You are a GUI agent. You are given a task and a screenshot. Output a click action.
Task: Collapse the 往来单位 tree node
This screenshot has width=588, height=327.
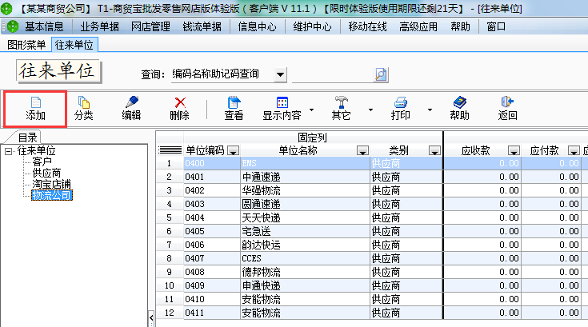[8, 151]
